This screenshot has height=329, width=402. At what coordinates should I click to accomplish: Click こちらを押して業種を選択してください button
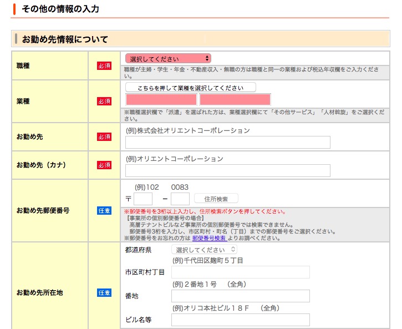pyautogui.click(x=191, y=88)
